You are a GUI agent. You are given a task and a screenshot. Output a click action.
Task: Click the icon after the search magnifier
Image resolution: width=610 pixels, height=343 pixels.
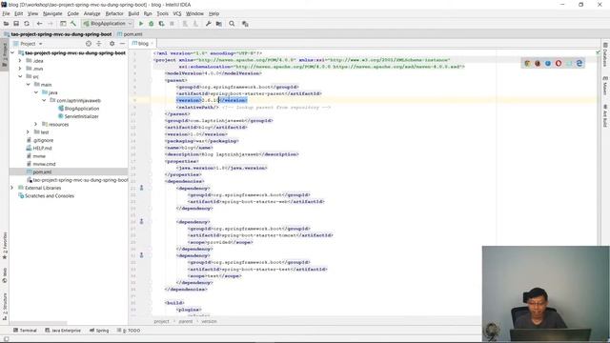click(245, 24)
